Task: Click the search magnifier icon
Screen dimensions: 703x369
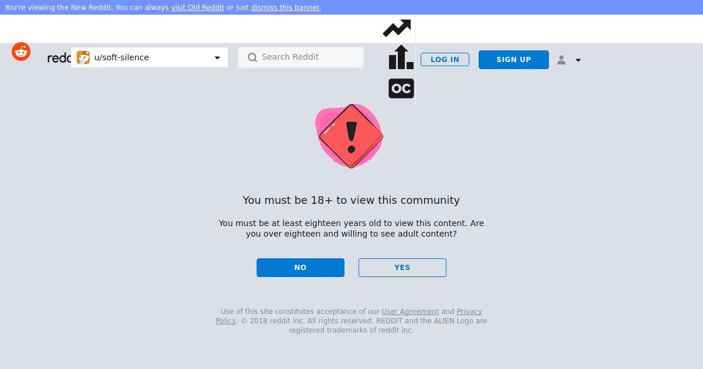Action: pyautogui.click(x=252, y=57)
